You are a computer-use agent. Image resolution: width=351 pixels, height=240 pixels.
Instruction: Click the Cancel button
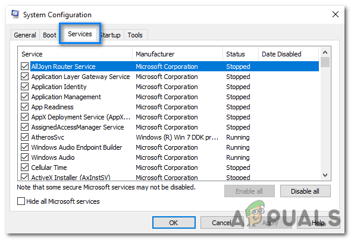tap(222, 223)
